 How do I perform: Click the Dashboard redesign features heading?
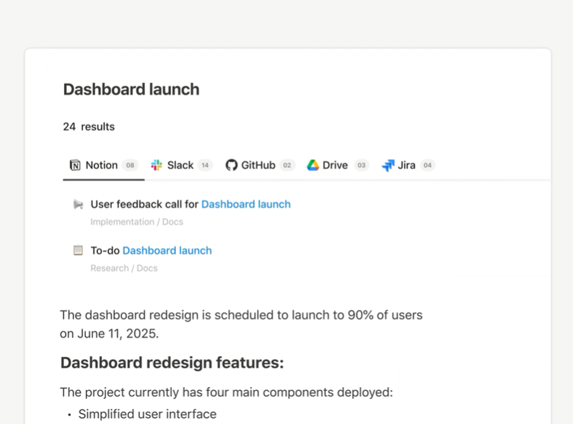172,363
